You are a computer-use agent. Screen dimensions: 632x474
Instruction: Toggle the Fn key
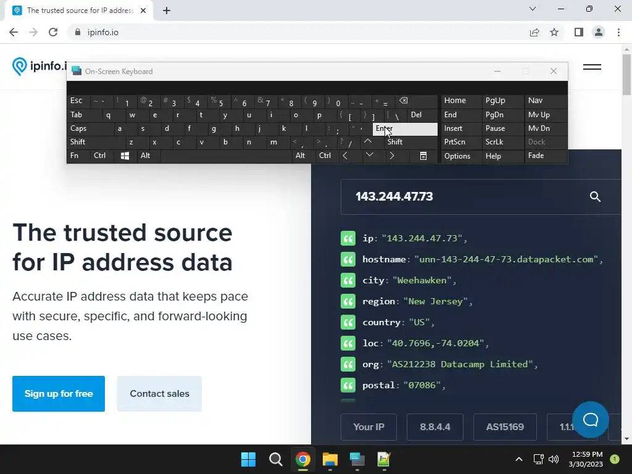pos(78,156)
